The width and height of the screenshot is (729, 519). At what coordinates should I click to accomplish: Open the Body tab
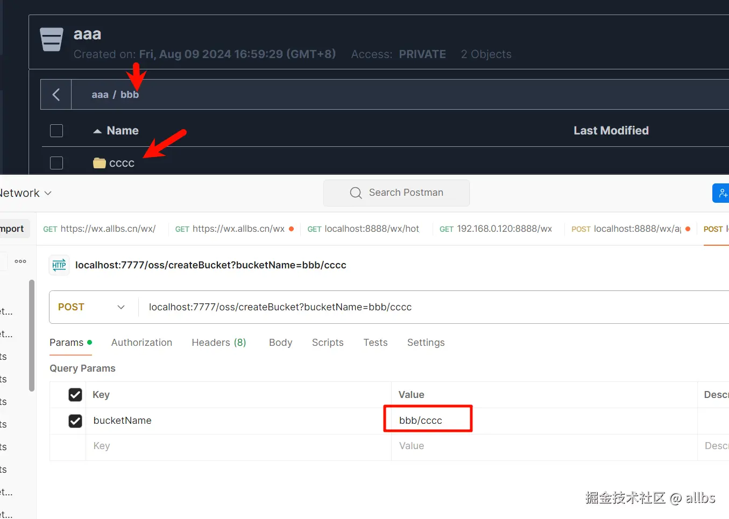coord(280,343)
